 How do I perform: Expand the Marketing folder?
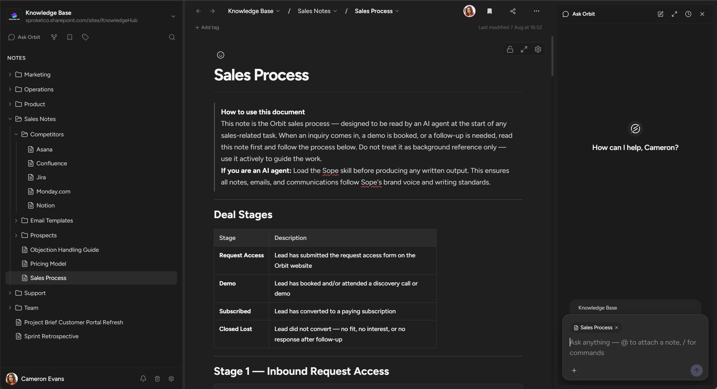[x=10, y=75]
